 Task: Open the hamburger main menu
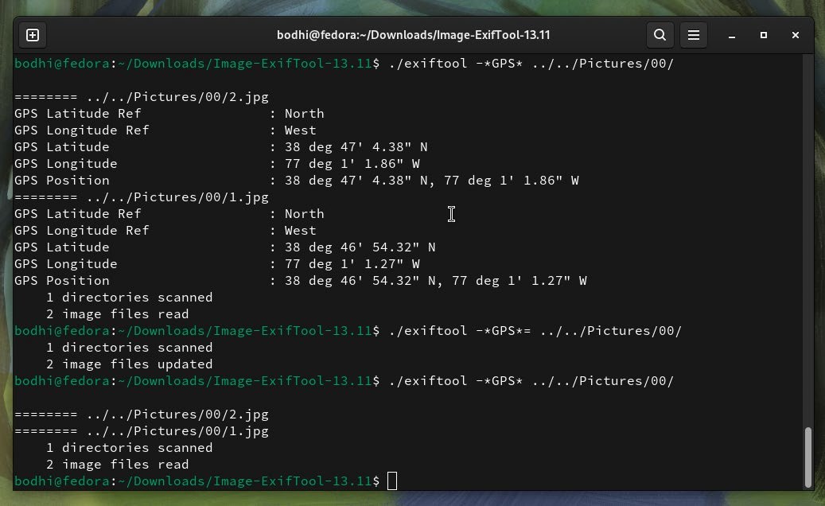point(694,35)
